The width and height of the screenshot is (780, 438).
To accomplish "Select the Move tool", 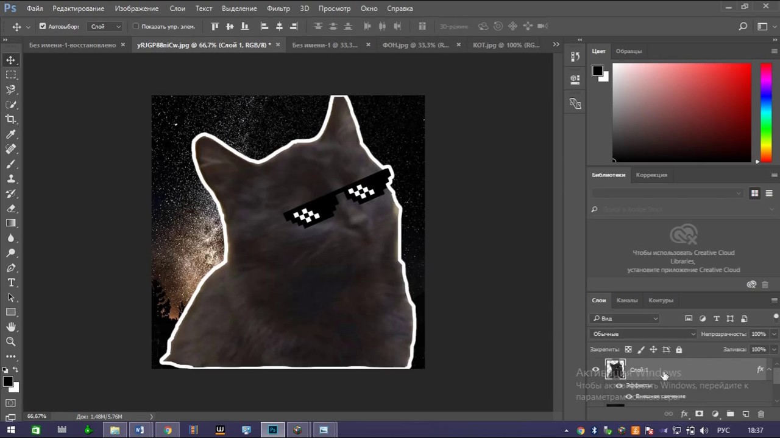I will pyautogui.click(x=11, y=60).
